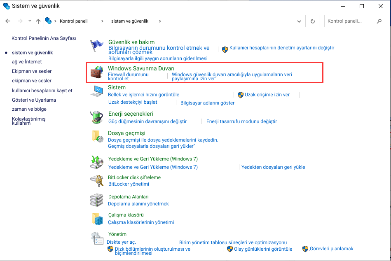Click the search magnifier icon

pyautogui.click(x=379, y=21)
